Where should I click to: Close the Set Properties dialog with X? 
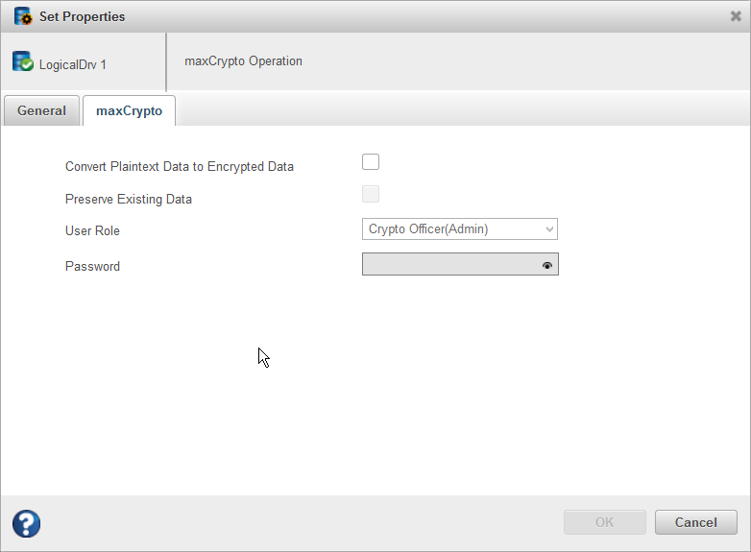[736, 16]
